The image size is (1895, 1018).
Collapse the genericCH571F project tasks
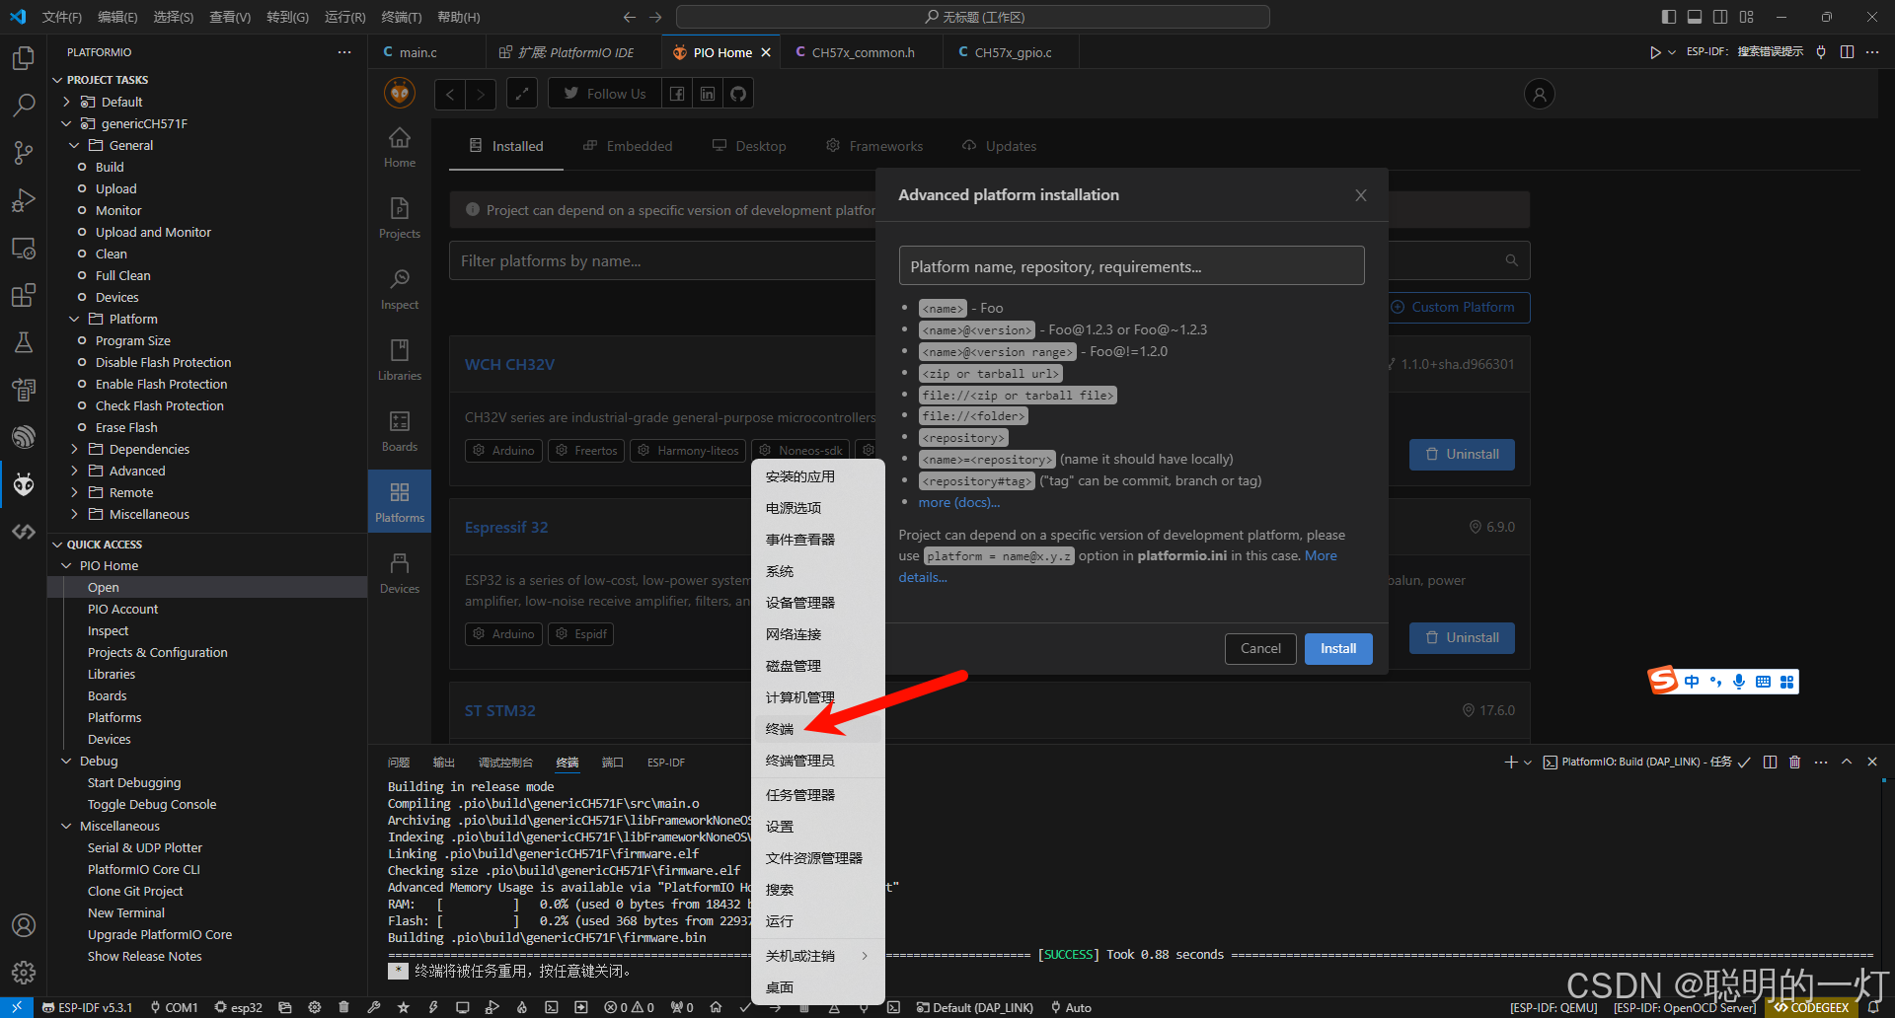pyautogui.click(x=67, y=123)
